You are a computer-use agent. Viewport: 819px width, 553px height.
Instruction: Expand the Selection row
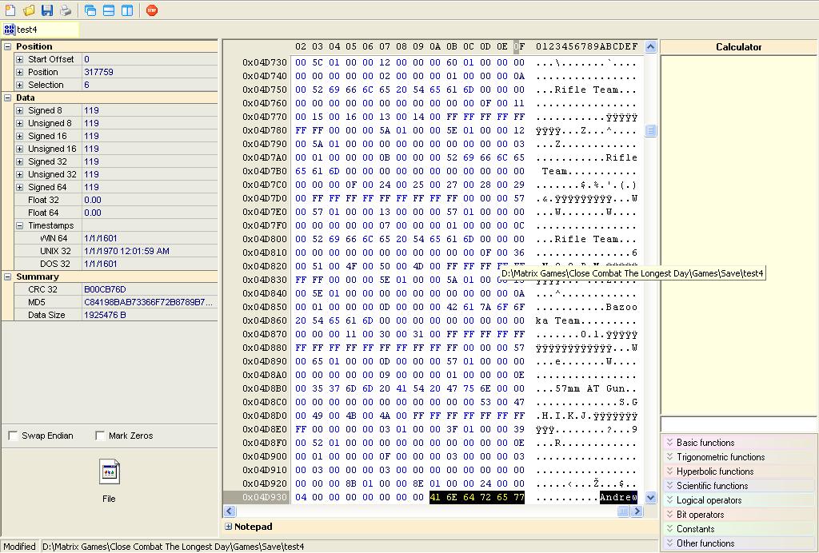[x=20, y=85]
